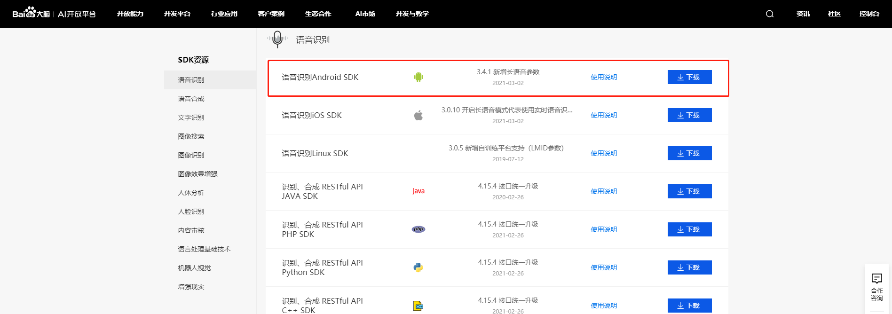
Task: Download the RESTful API PHP SDK
Action: click(x=689, y=229)
